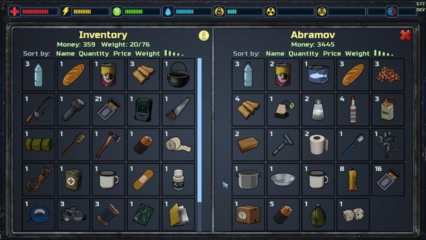Open the yellow info button
The height and width of the screenshot is (240, 426).
(x=204, y=35)
